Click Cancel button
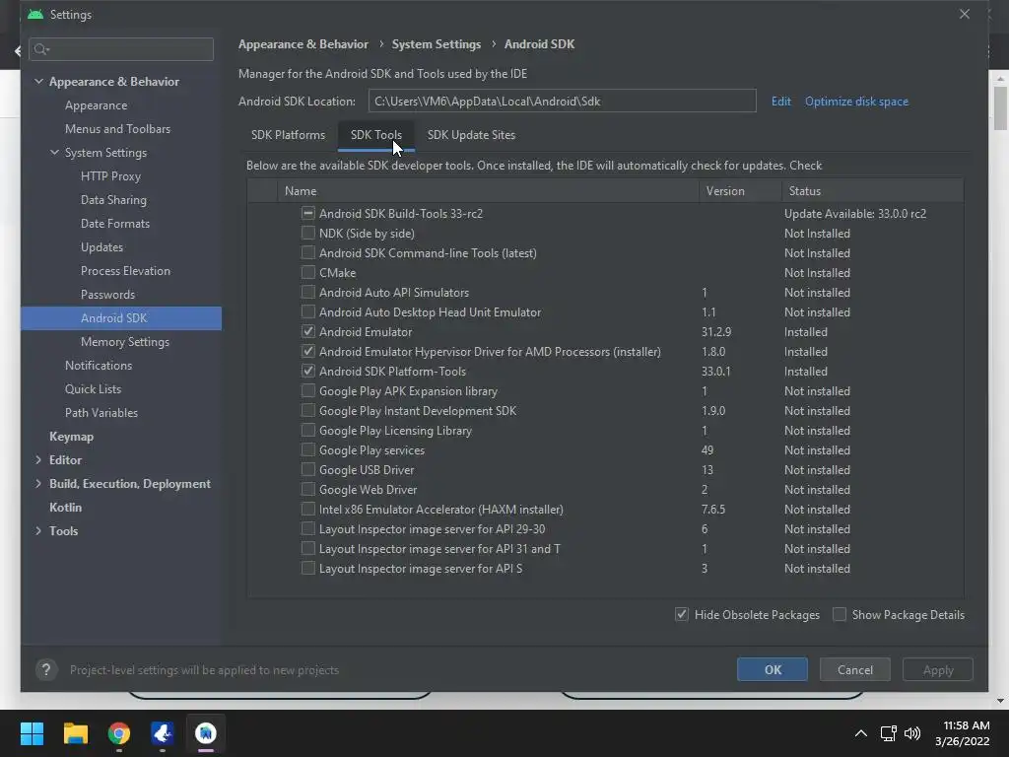This screenshot has width=1009, height=757. (855, 669)
